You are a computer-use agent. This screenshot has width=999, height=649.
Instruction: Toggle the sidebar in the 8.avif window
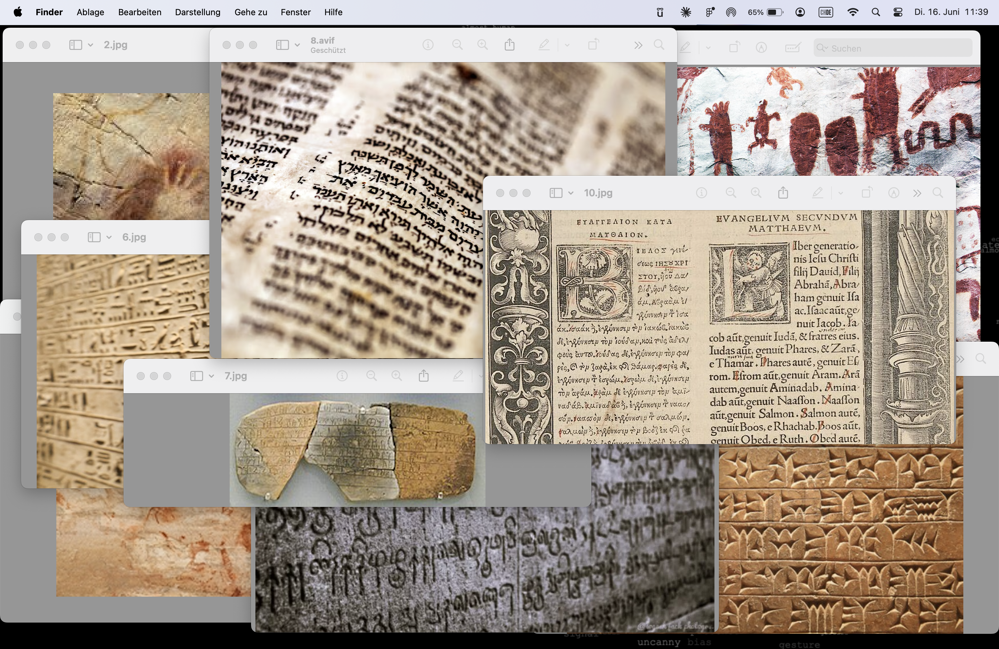(282, 45)
